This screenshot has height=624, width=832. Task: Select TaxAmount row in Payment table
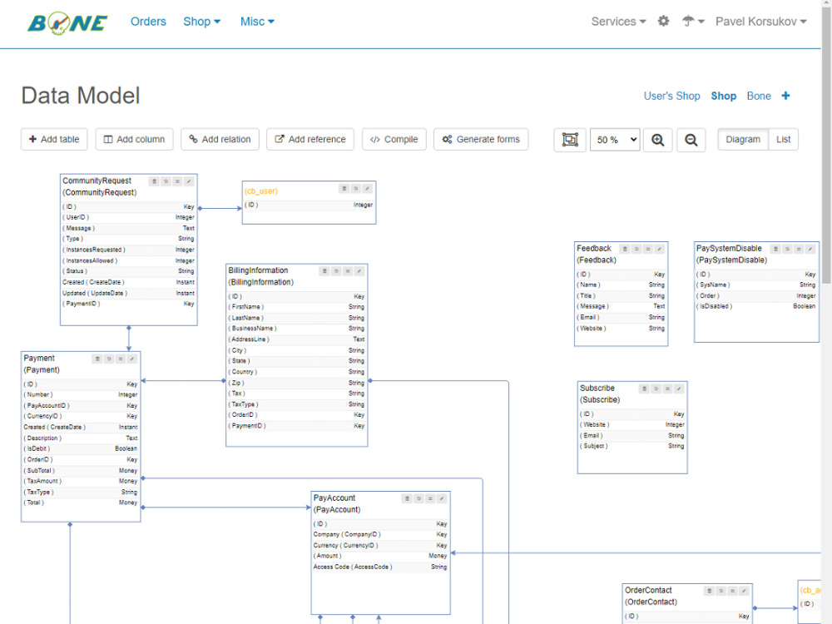click(81, 481)
